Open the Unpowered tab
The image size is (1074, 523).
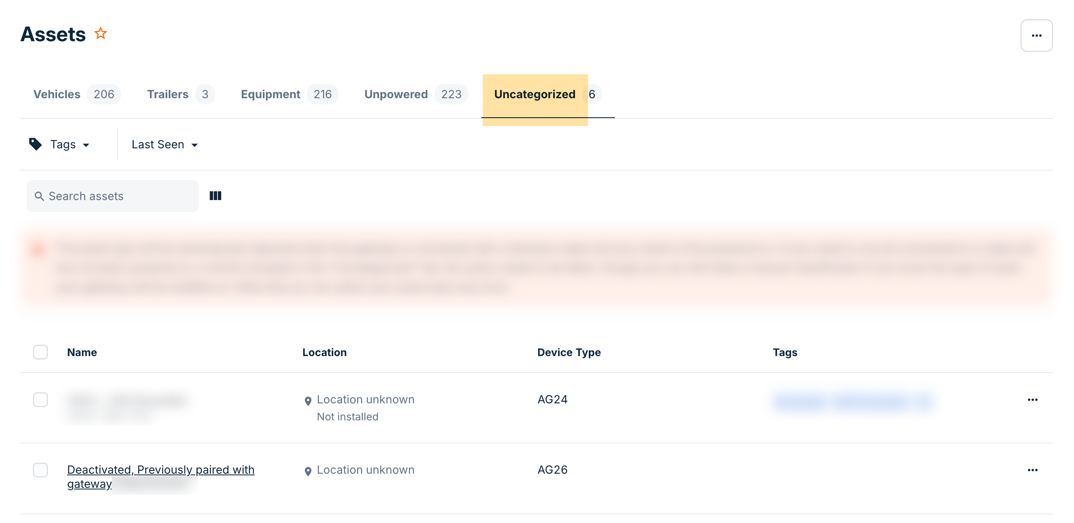click(x=395, y=94)
